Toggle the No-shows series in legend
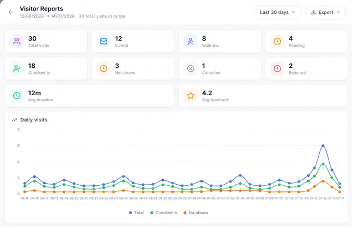The image size is (352, 227). point(196,213)
